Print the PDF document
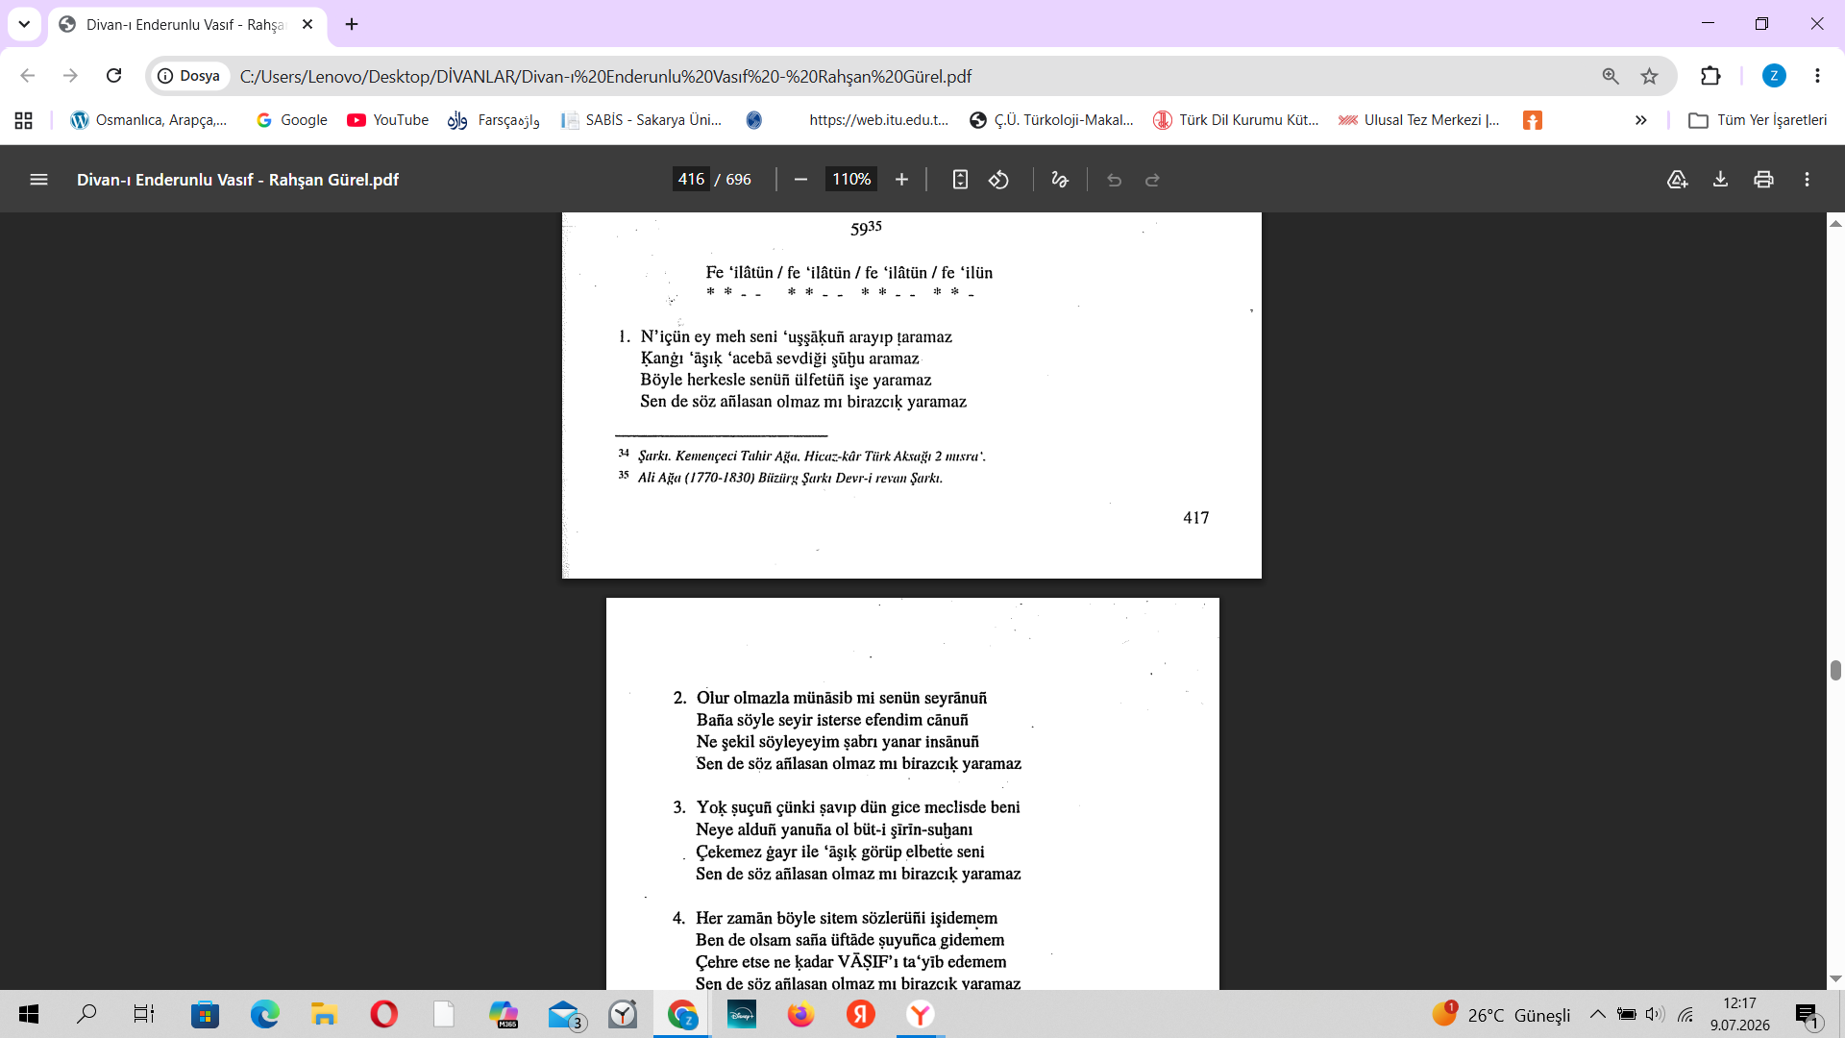 [1763, 180]
